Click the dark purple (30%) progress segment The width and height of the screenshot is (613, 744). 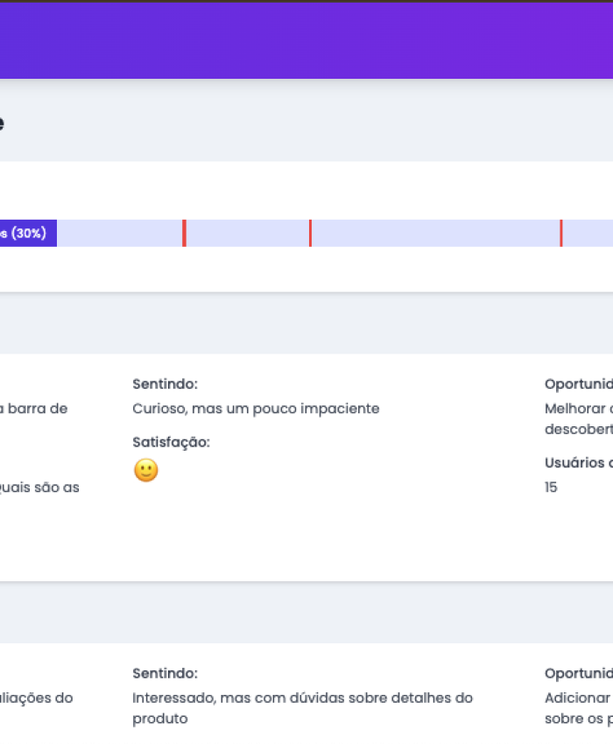pyautogui.click(x=28, y=233)
